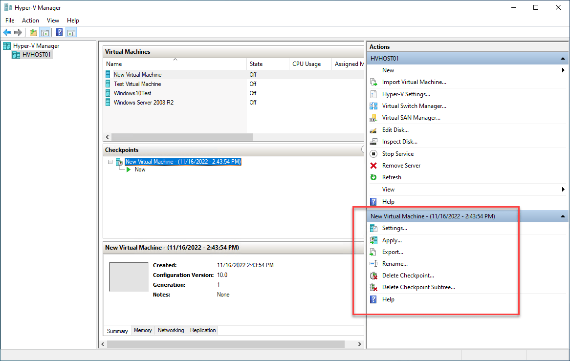Collapse the checkpoint tree node
Screen dimensions: 570x361
pyautogui.click(x=110, y=162)
